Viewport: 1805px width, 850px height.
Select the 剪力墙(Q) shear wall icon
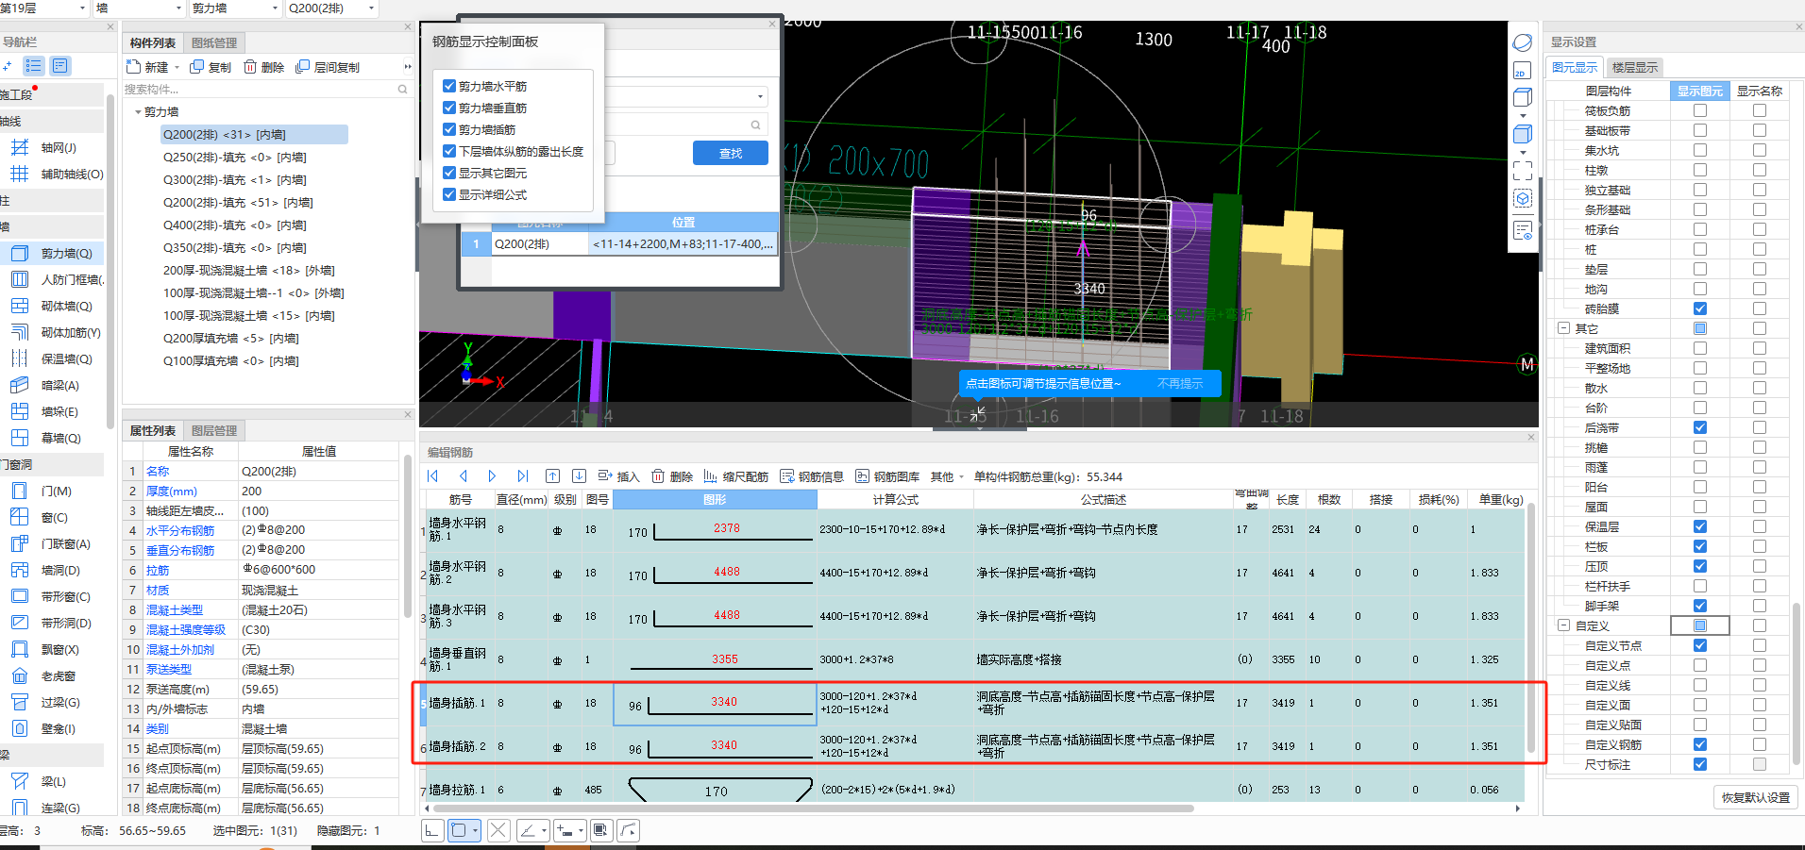tap(20, 254)
